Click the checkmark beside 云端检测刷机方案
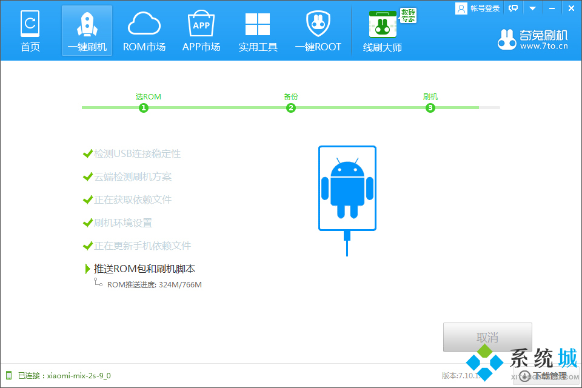The image size is (582, 388). (87, 177)
